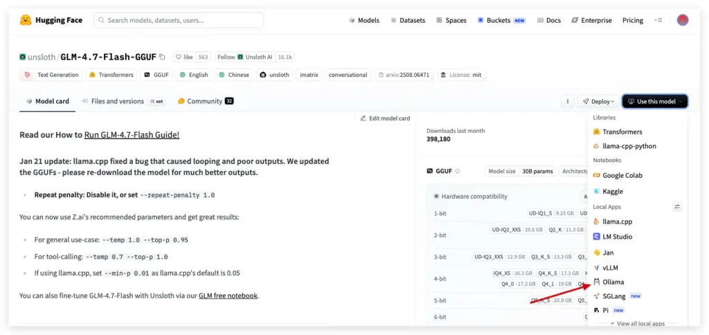Select the UD-IQ2_XXS 10.5 GB quant

[517, 230]
